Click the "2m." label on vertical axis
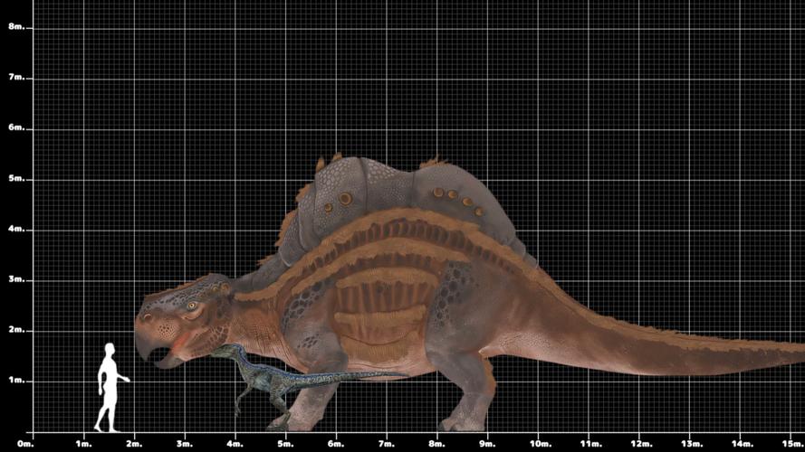The height and width of the screenshot is (452, 805). pyautogui.click(x=16, y=330)
